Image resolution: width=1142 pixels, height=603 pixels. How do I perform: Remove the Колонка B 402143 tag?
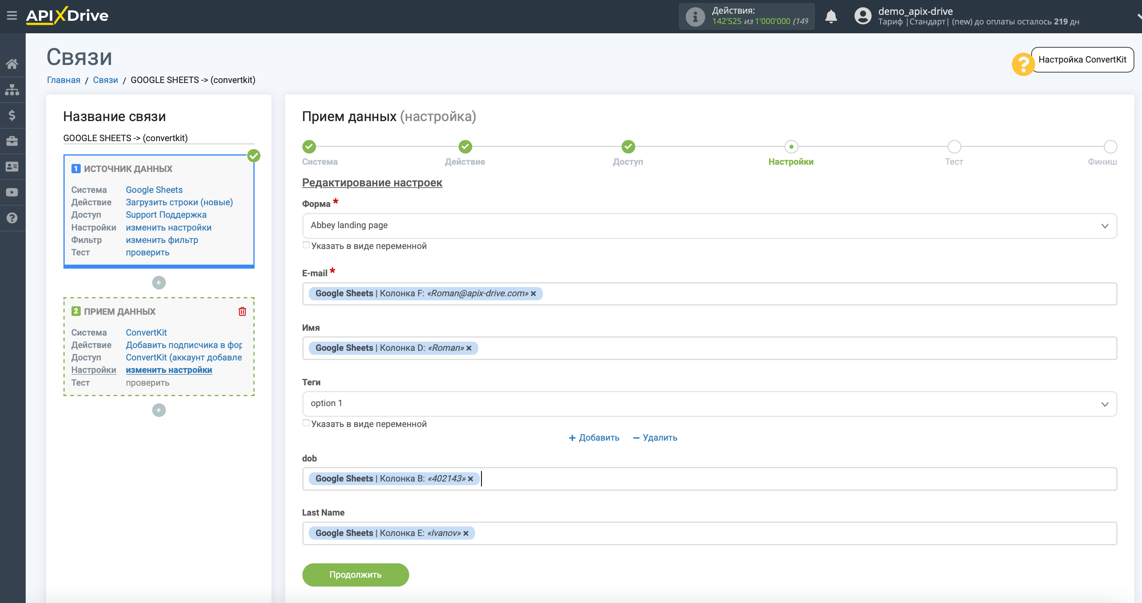[x=470, y=479]
